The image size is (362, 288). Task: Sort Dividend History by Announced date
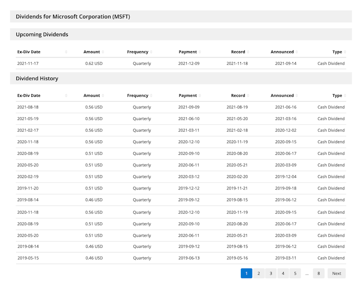[x=282, y=96]
